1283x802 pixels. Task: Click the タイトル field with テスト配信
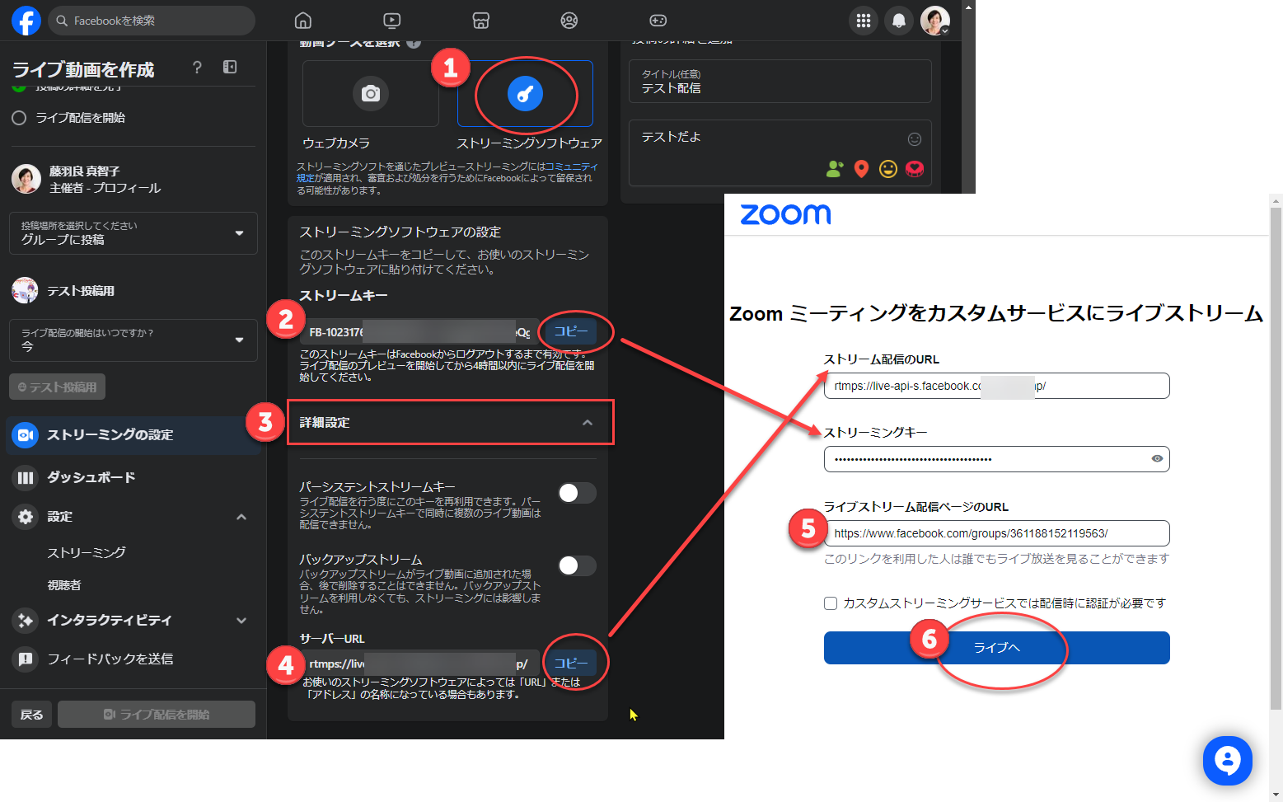point(780,81)
